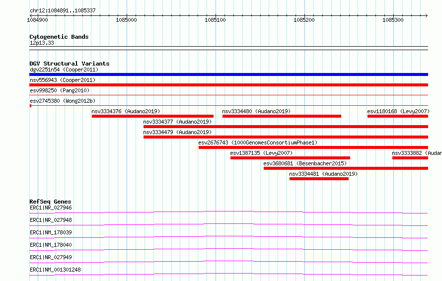
Task: Click the chr12:1084891..1085337 region label
Action: (x=63, y=10)
